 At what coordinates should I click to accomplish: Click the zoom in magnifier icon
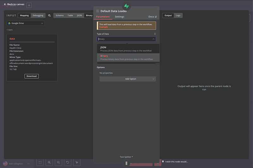pyautogui.click(x=49, y=162)
